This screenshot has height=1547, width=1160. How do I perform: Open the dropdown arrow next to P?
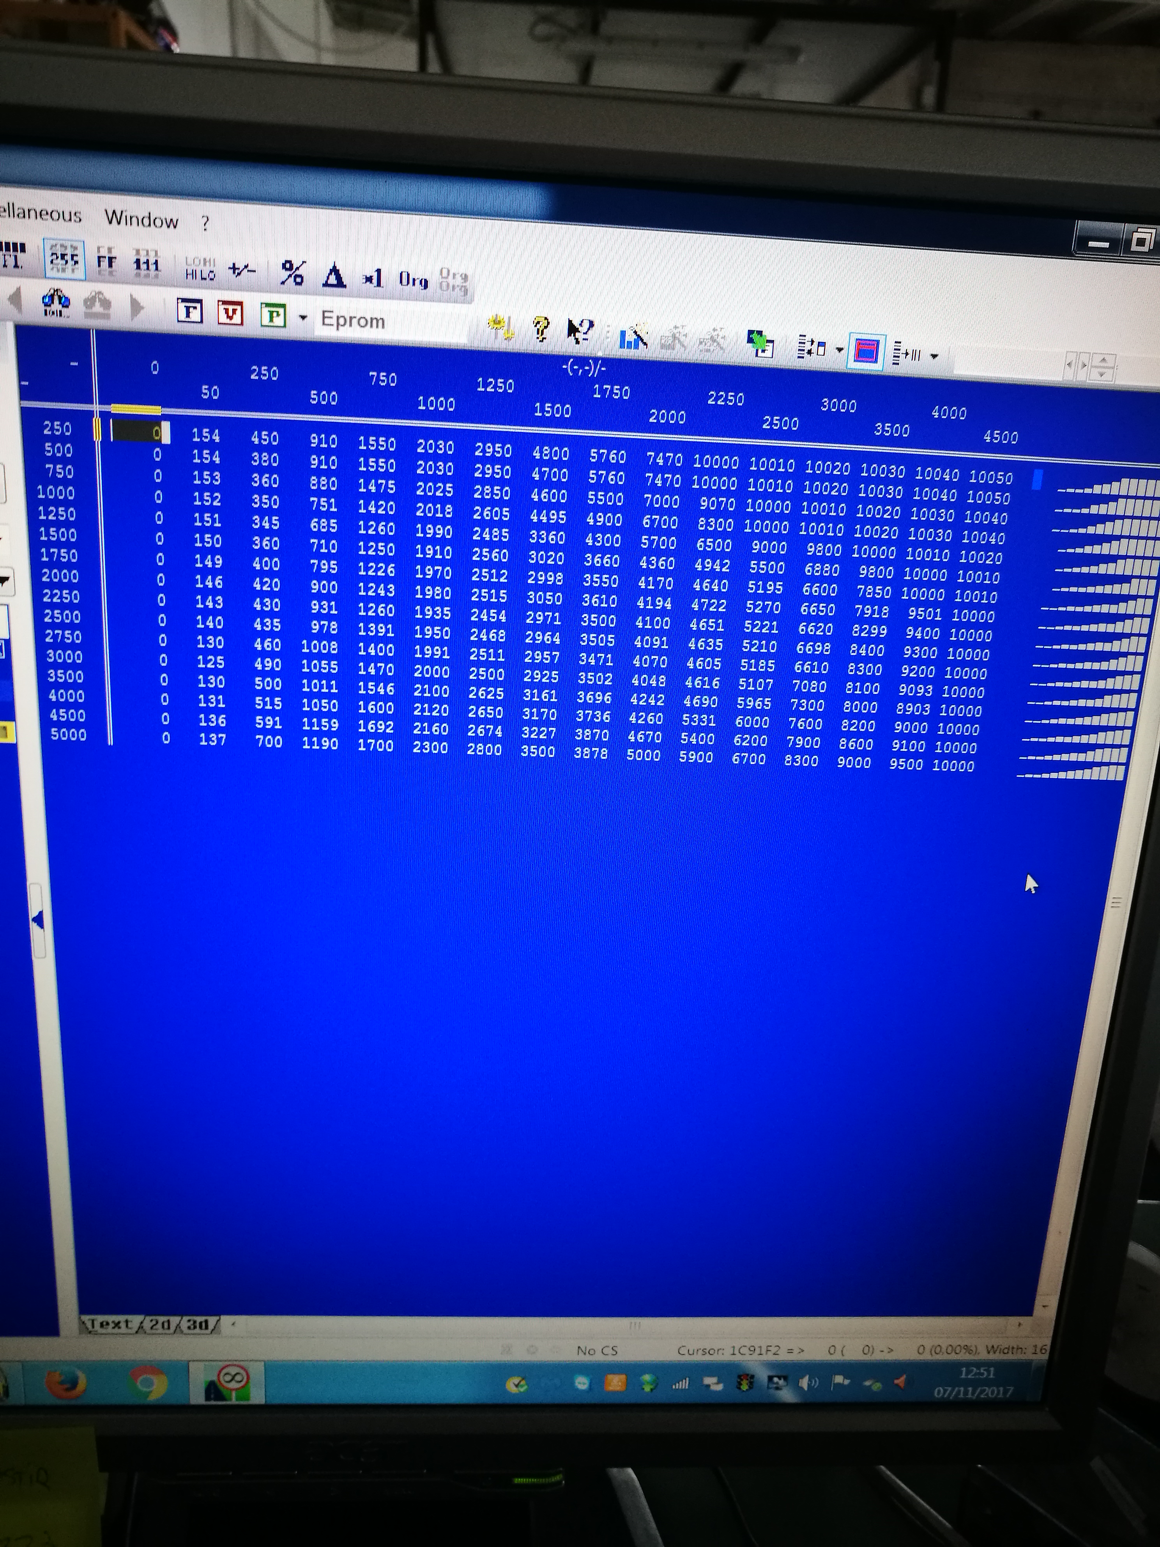[x=303, y=318]
